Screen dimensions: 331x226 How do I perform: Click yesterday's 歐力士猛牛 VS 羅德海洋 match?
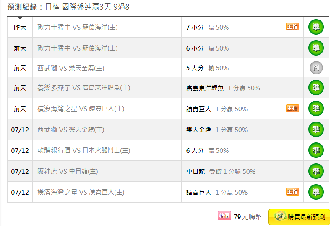(x=77, y=27)
